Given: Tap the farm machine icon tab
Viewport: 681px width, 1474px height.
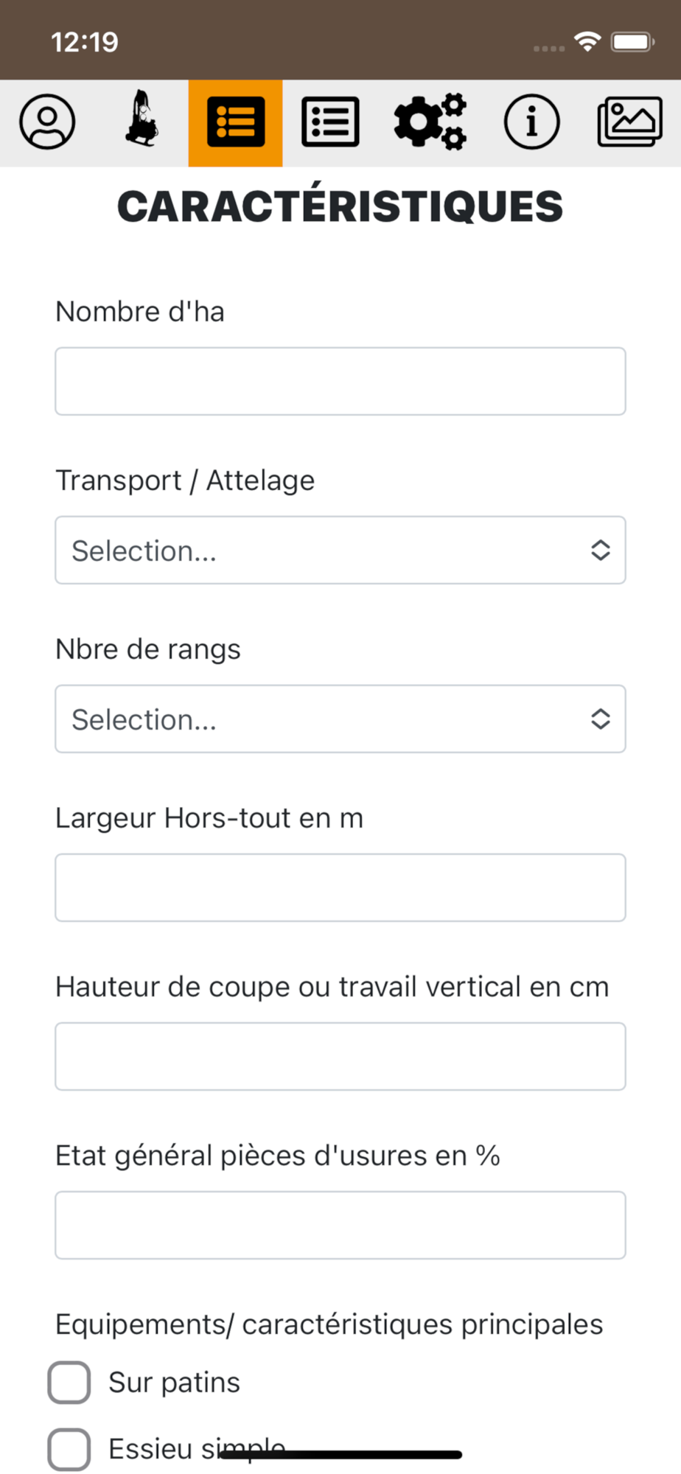Looking at the screenshot, I should [142, 121].
